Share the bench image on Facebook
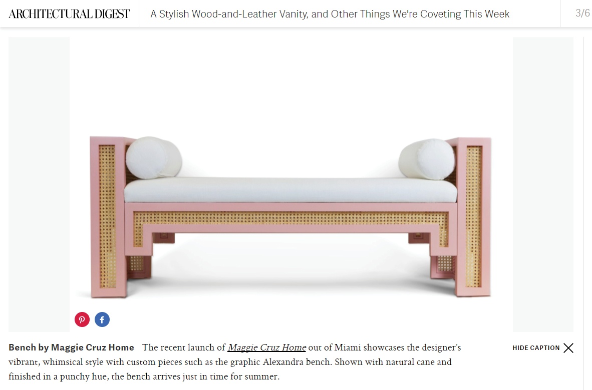Screen dimensions: 592x390 point(102,319)
